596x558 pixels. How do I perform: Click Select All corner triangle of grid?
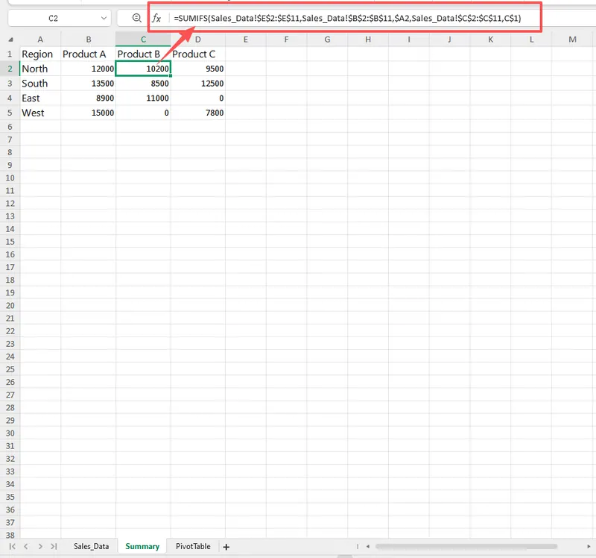pyautogui.click(x=10, y=39)
